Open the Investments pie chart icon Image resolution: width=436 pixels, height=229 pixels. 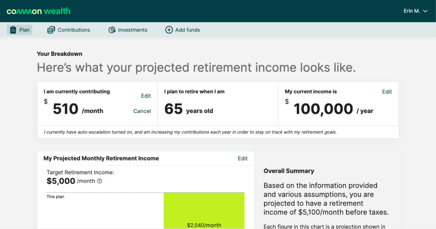[112, 30]
